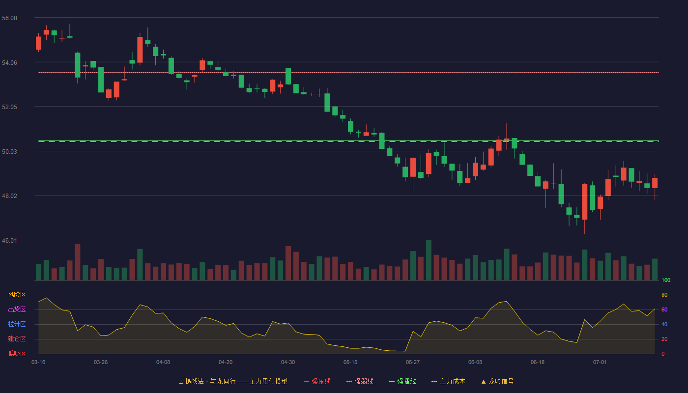Viewport: 688px width, 393px height.
Task: Click the 出货区 zone label
Action: click(17, 309)
